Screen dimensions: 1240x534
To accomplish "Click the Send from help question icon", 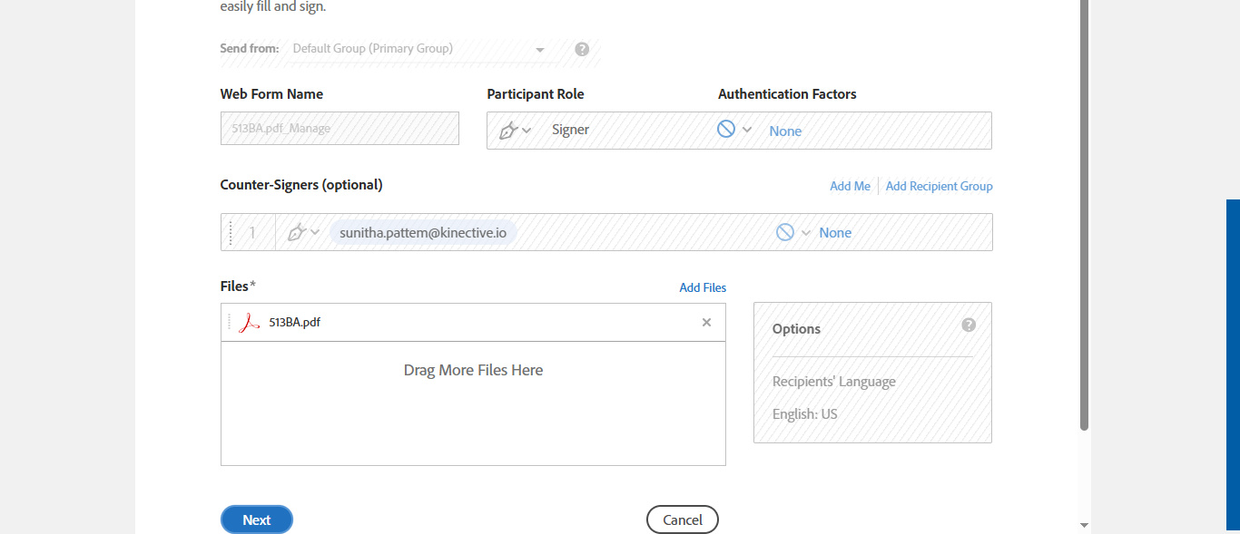I will [x=582, y=49].
